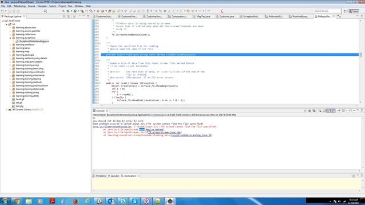The width and height of the screenshot is (365, 205).
Task: Open the Window menu
Action: point(79,6)
